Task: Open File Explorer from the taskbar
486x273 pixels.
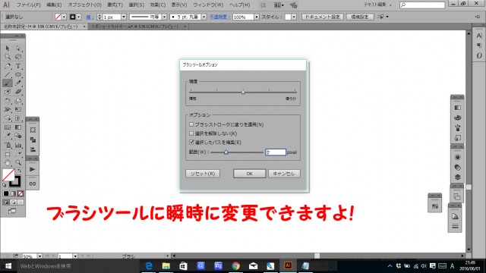Action: point(166,265)
